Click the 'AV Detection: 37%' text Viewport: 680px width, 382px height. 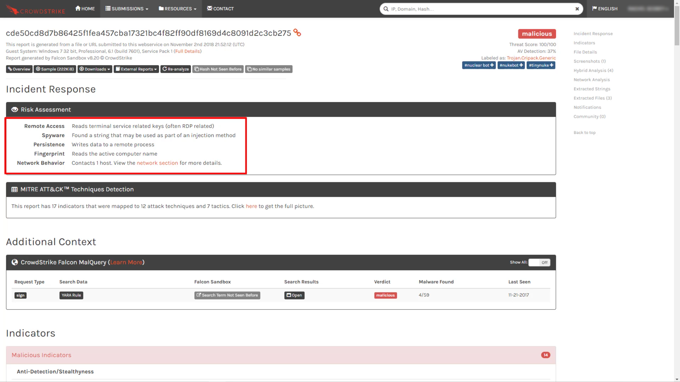(537, 51)
